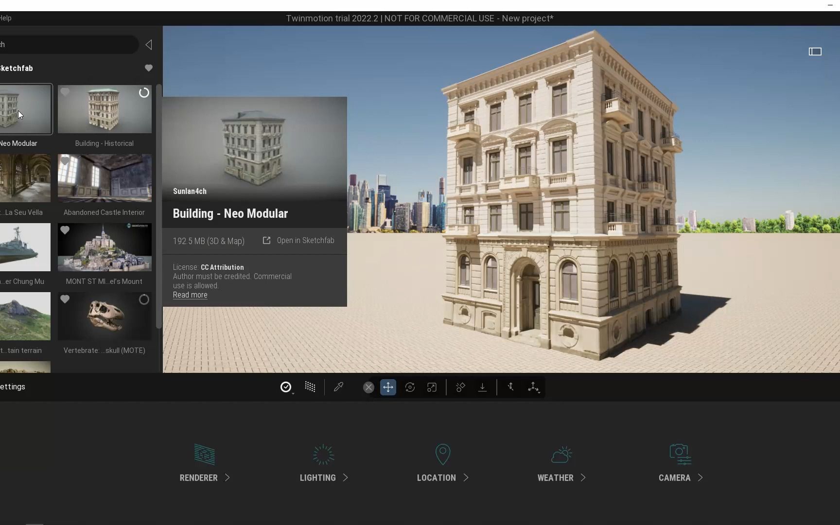Image resolution: width=840 pixels, height=525 pixels.
Task: Select the Translate gizmo tool
Action: click(x=388, y=387)
